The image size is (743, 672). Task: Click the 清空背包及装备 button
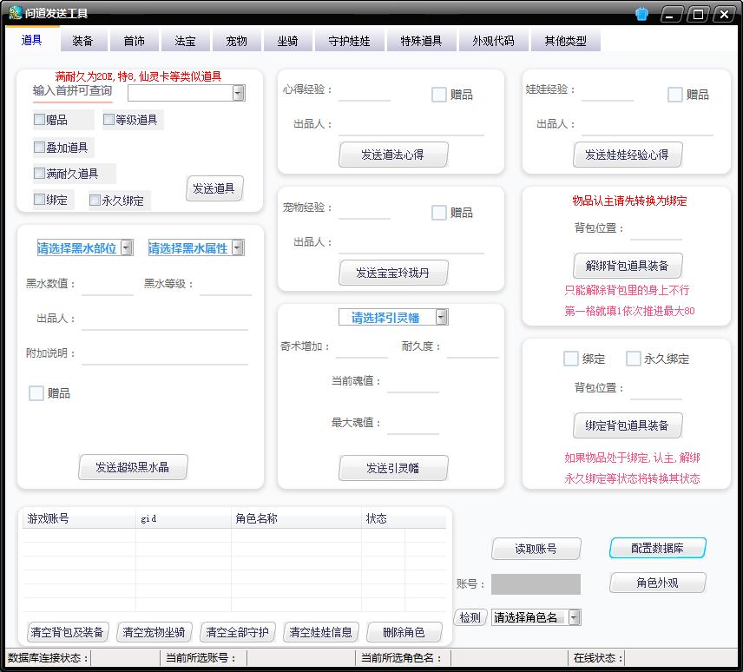click(68, 632)
